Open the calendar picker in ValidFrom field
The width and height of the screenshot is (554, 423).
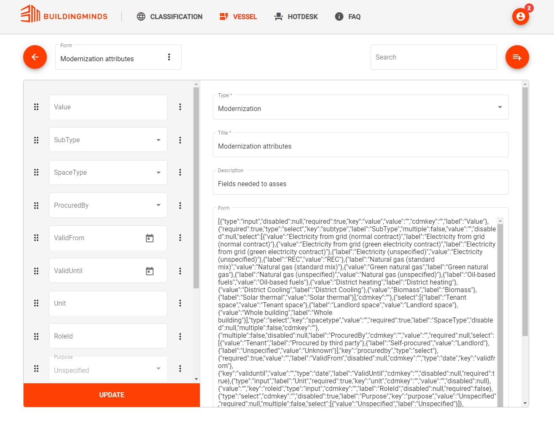coord(150,238)
